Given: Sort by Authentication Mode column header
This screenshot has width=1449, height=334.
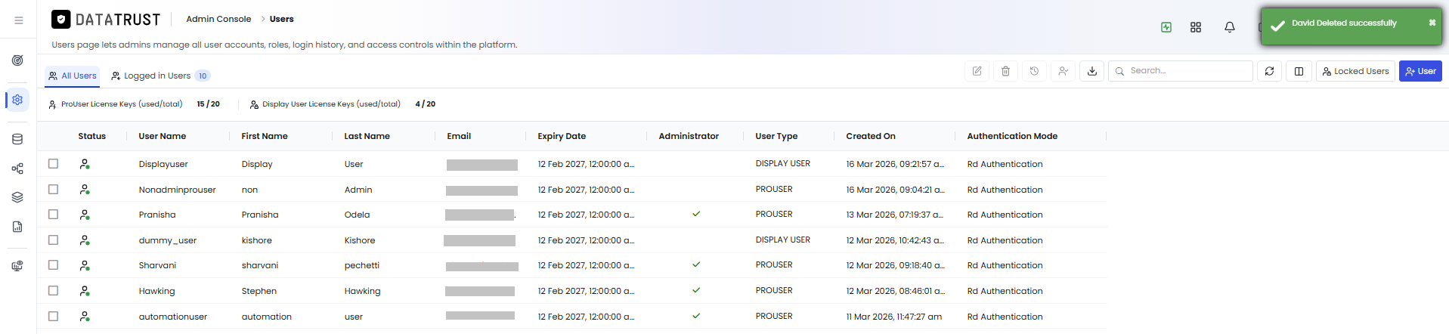Looking at the screenshot, I should (x=1012, y=136).
